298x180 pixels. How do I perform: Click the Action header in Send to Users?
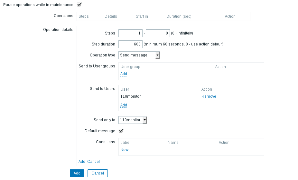(x=207, y=89)
